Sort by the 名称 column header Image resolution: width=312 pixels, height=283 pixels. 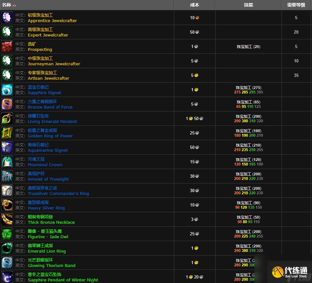7,5
